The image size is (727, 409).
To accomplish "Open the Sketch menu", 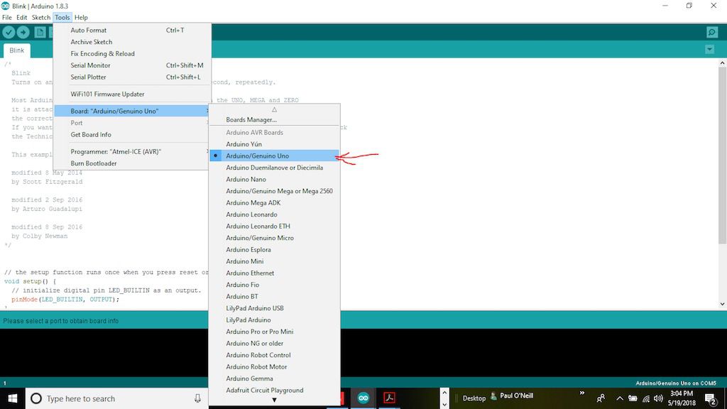I will (40, 17).
